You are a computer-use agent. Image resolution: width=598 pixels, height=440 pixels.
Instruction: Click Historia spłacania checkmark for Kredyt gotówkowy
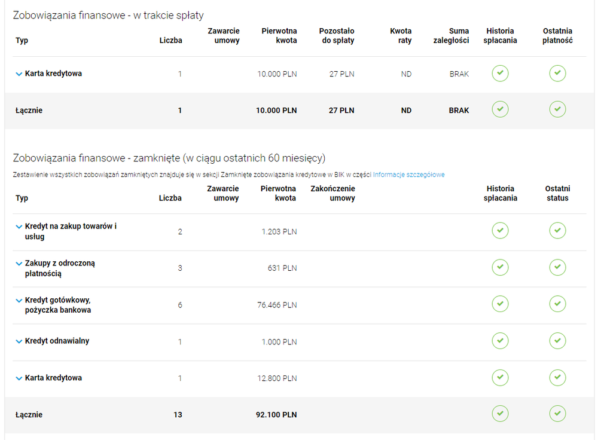pyautogui.click(x=500, y=304)
